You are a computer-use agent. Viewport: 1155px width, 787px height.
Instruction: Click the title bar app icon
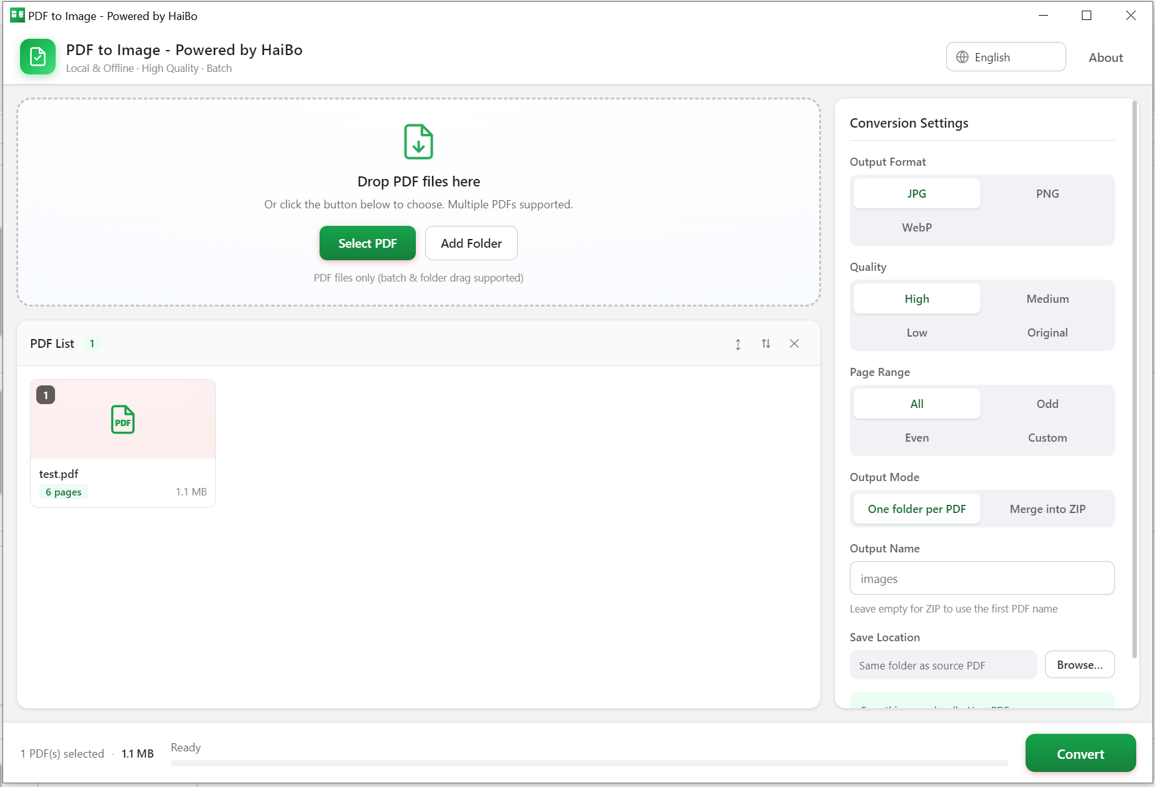pos(17,15)
